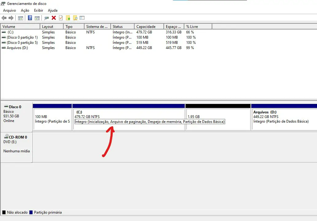The height and width of the screenshot is (221, 317).
Task: Click the Arquivos (D:) volume row icon
Action: coord(4,48)
